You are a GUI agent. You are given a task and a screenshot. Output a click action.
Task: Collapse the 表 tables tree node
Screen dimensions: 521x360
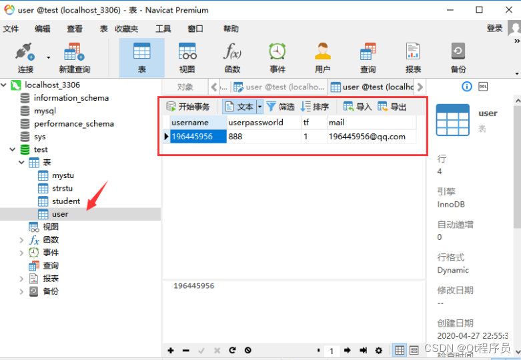click(21, 163)
